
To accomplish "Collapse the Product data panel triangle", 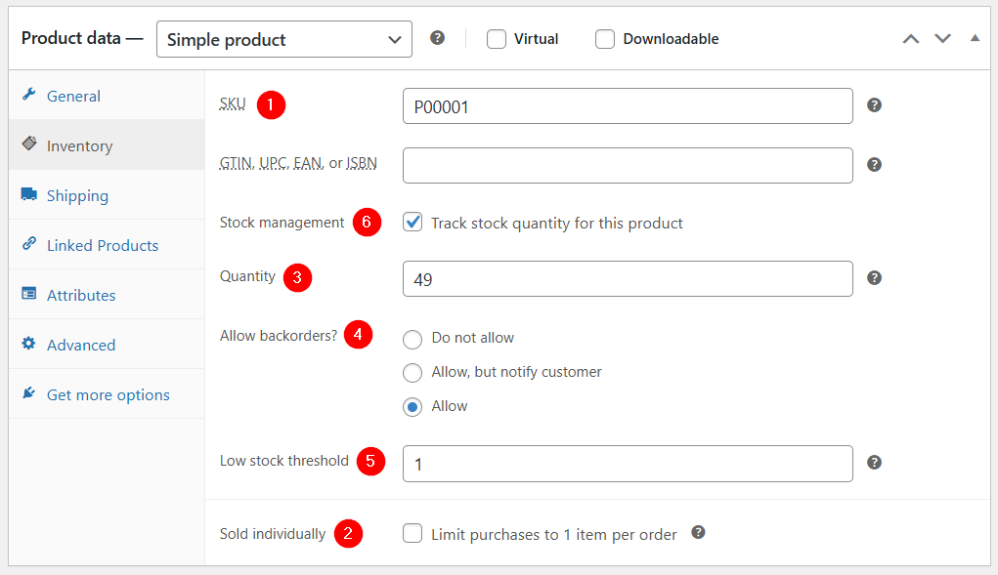I will point(975,38).
